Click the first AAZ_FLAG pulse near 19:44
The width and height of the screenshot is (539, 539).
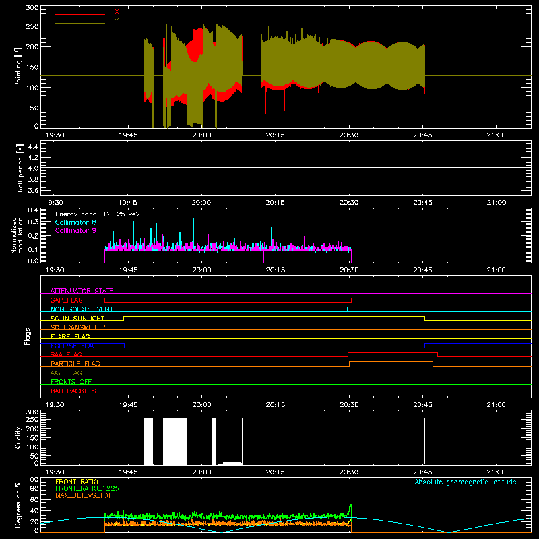click(x=124, y=373)
